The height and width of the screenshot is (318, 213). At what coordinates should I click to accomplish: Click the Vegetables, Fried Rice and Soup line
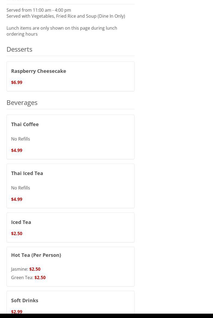coord(66,16)
